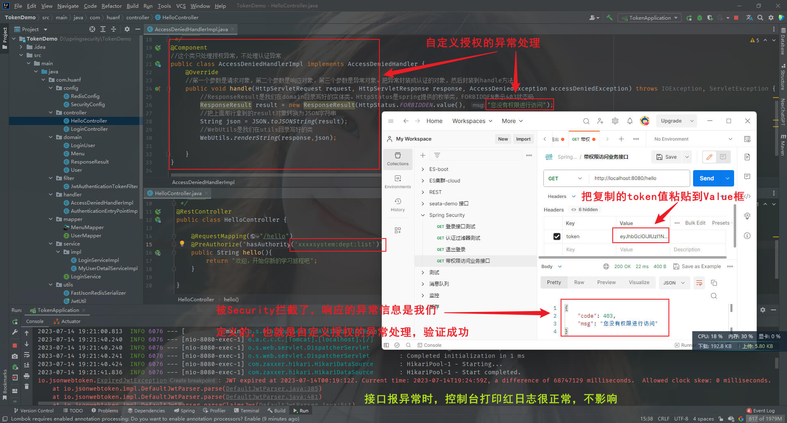Viewport: 787px width, 423px height.
Task: Click the Run TokenApplication rerun icon
Action: 689,18
